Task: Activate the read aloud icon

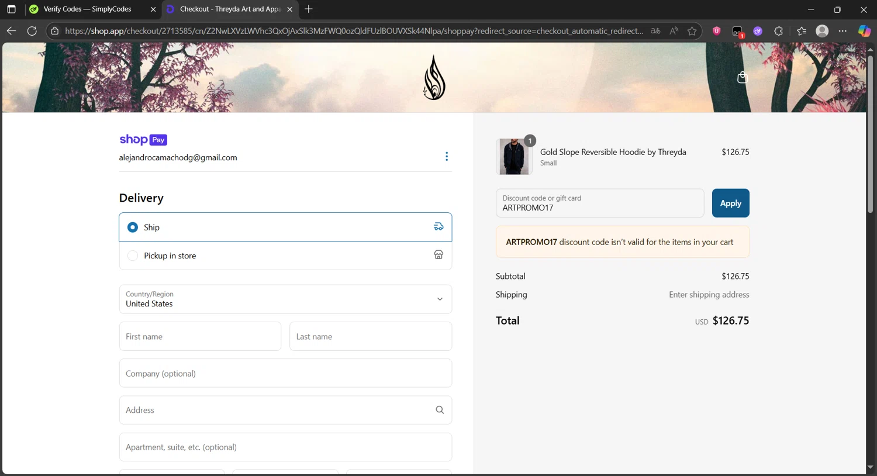Action: point(674,31)
